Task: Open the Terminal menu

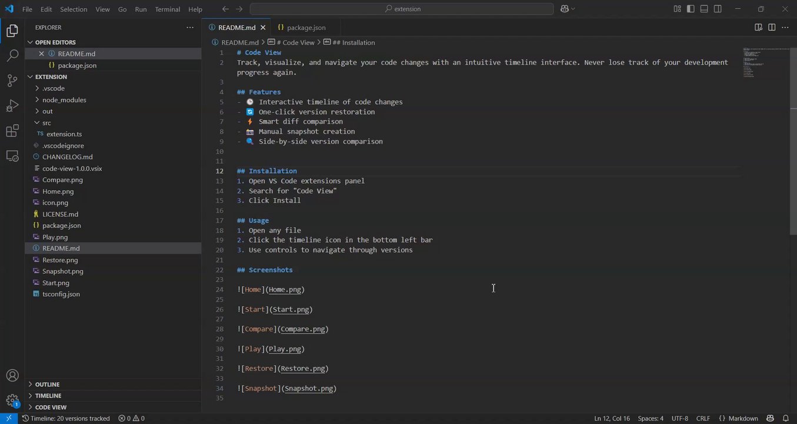Action: 168,9
